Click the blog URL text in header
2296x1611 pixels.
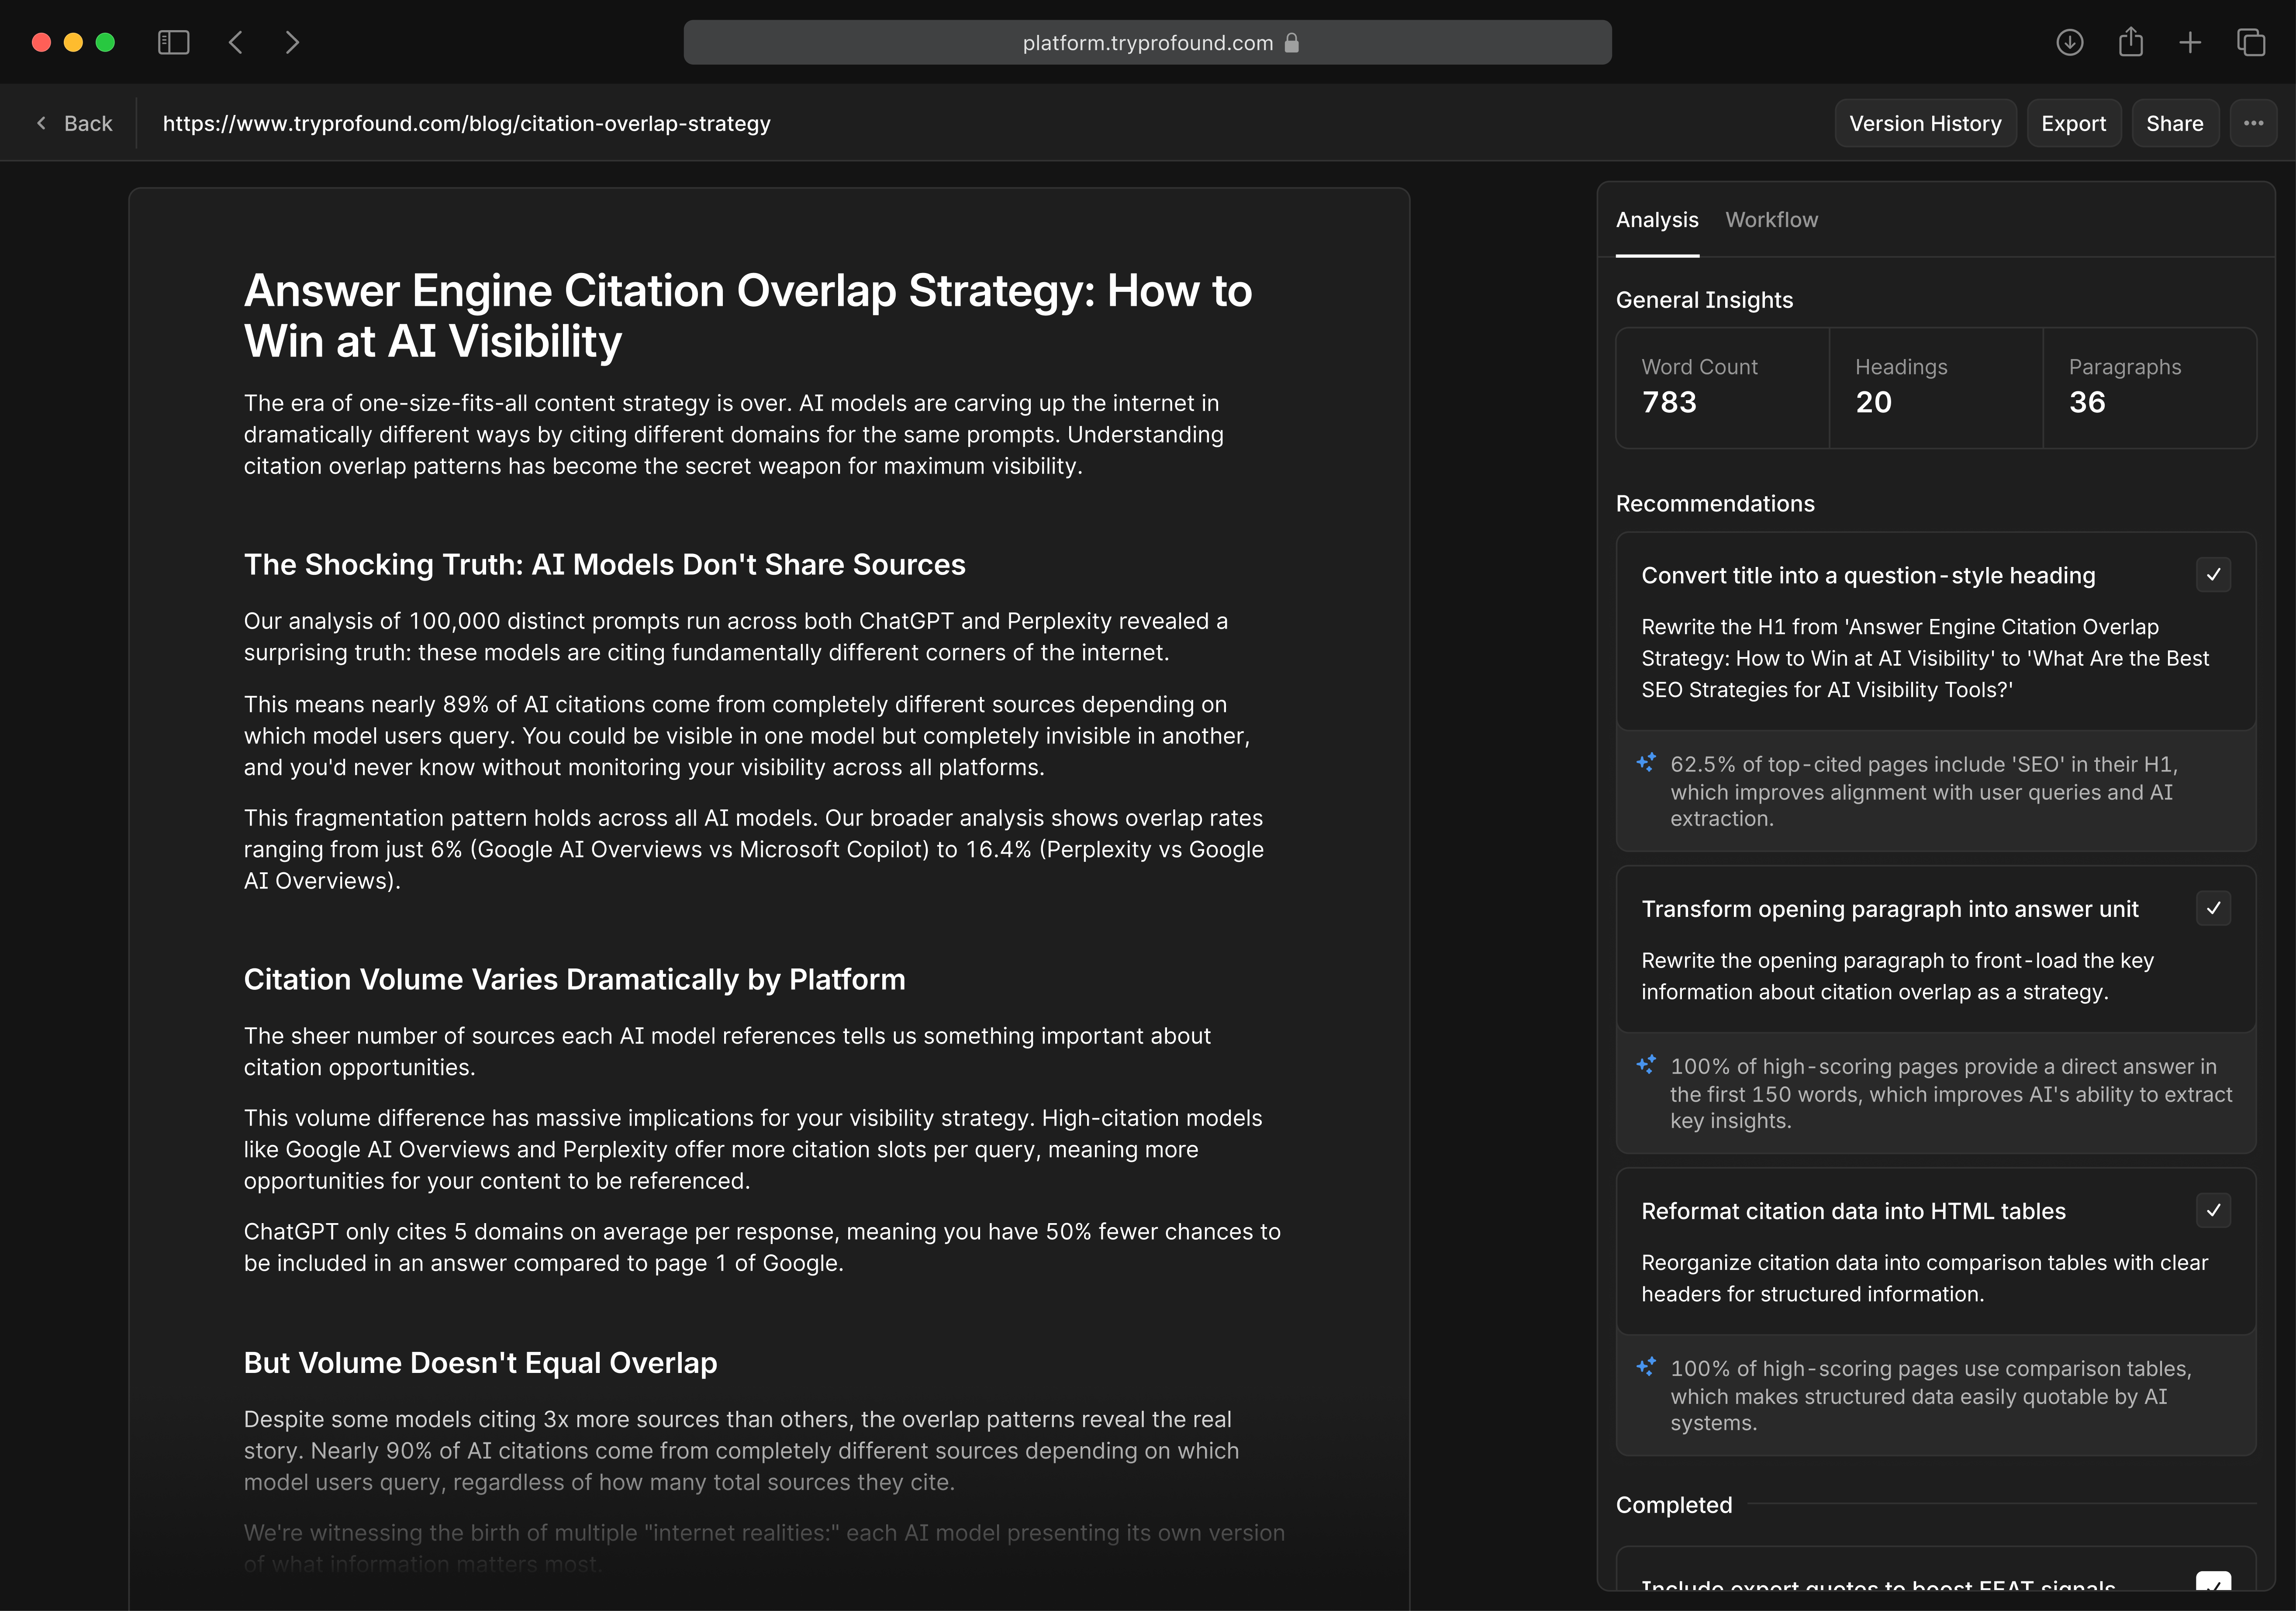point(466,123)
